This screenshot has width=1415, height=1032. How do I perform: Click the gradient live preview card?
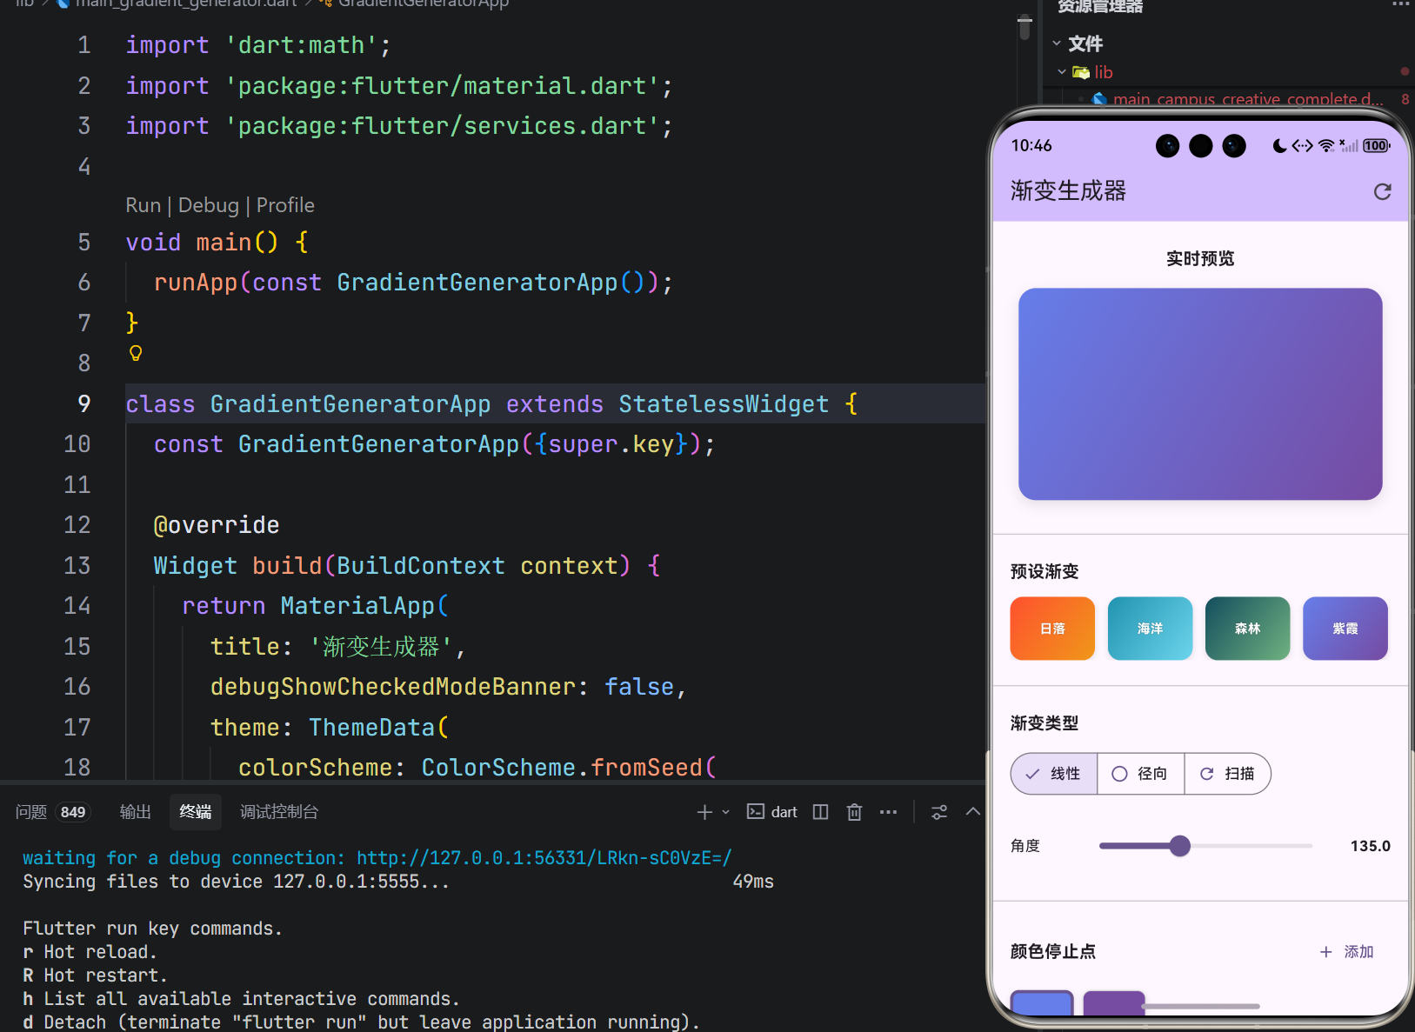[1200, 394]
